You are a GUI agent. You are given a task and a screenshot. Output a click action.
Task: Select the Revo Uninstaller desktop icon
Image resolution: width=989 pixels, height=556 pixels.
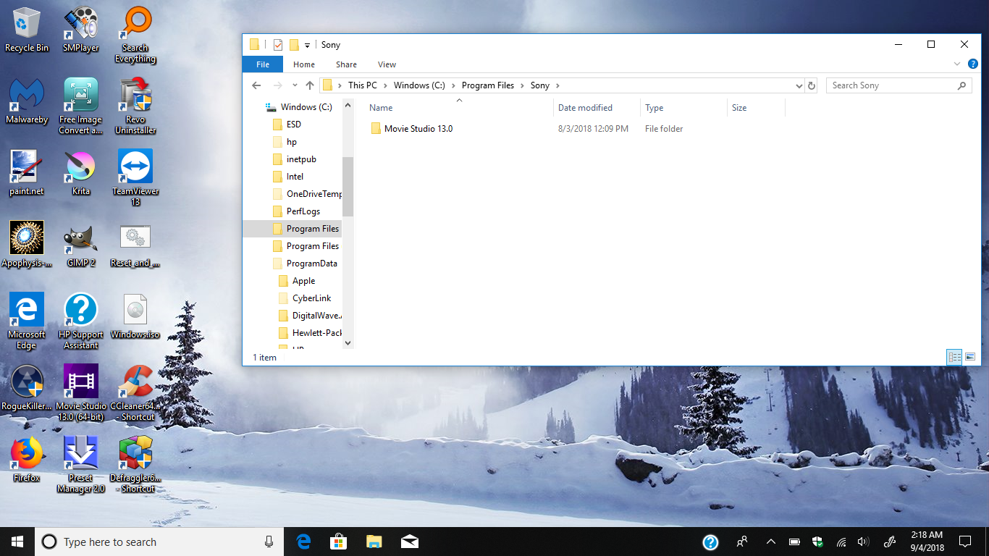pyautogui.click(x=135, y=106)
